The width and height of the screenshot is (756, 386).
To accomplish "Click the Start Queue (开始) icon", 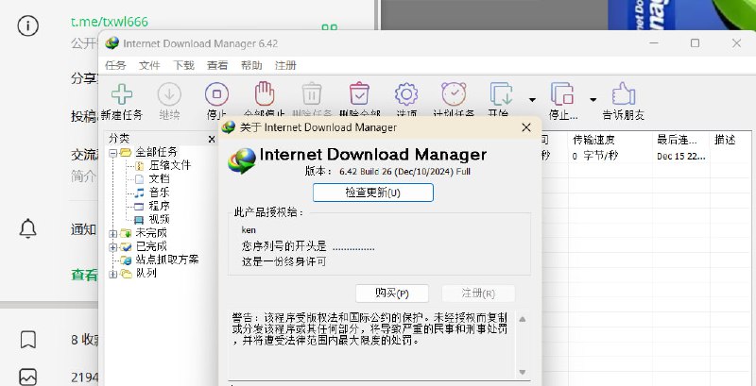I will tap(502, 93).
